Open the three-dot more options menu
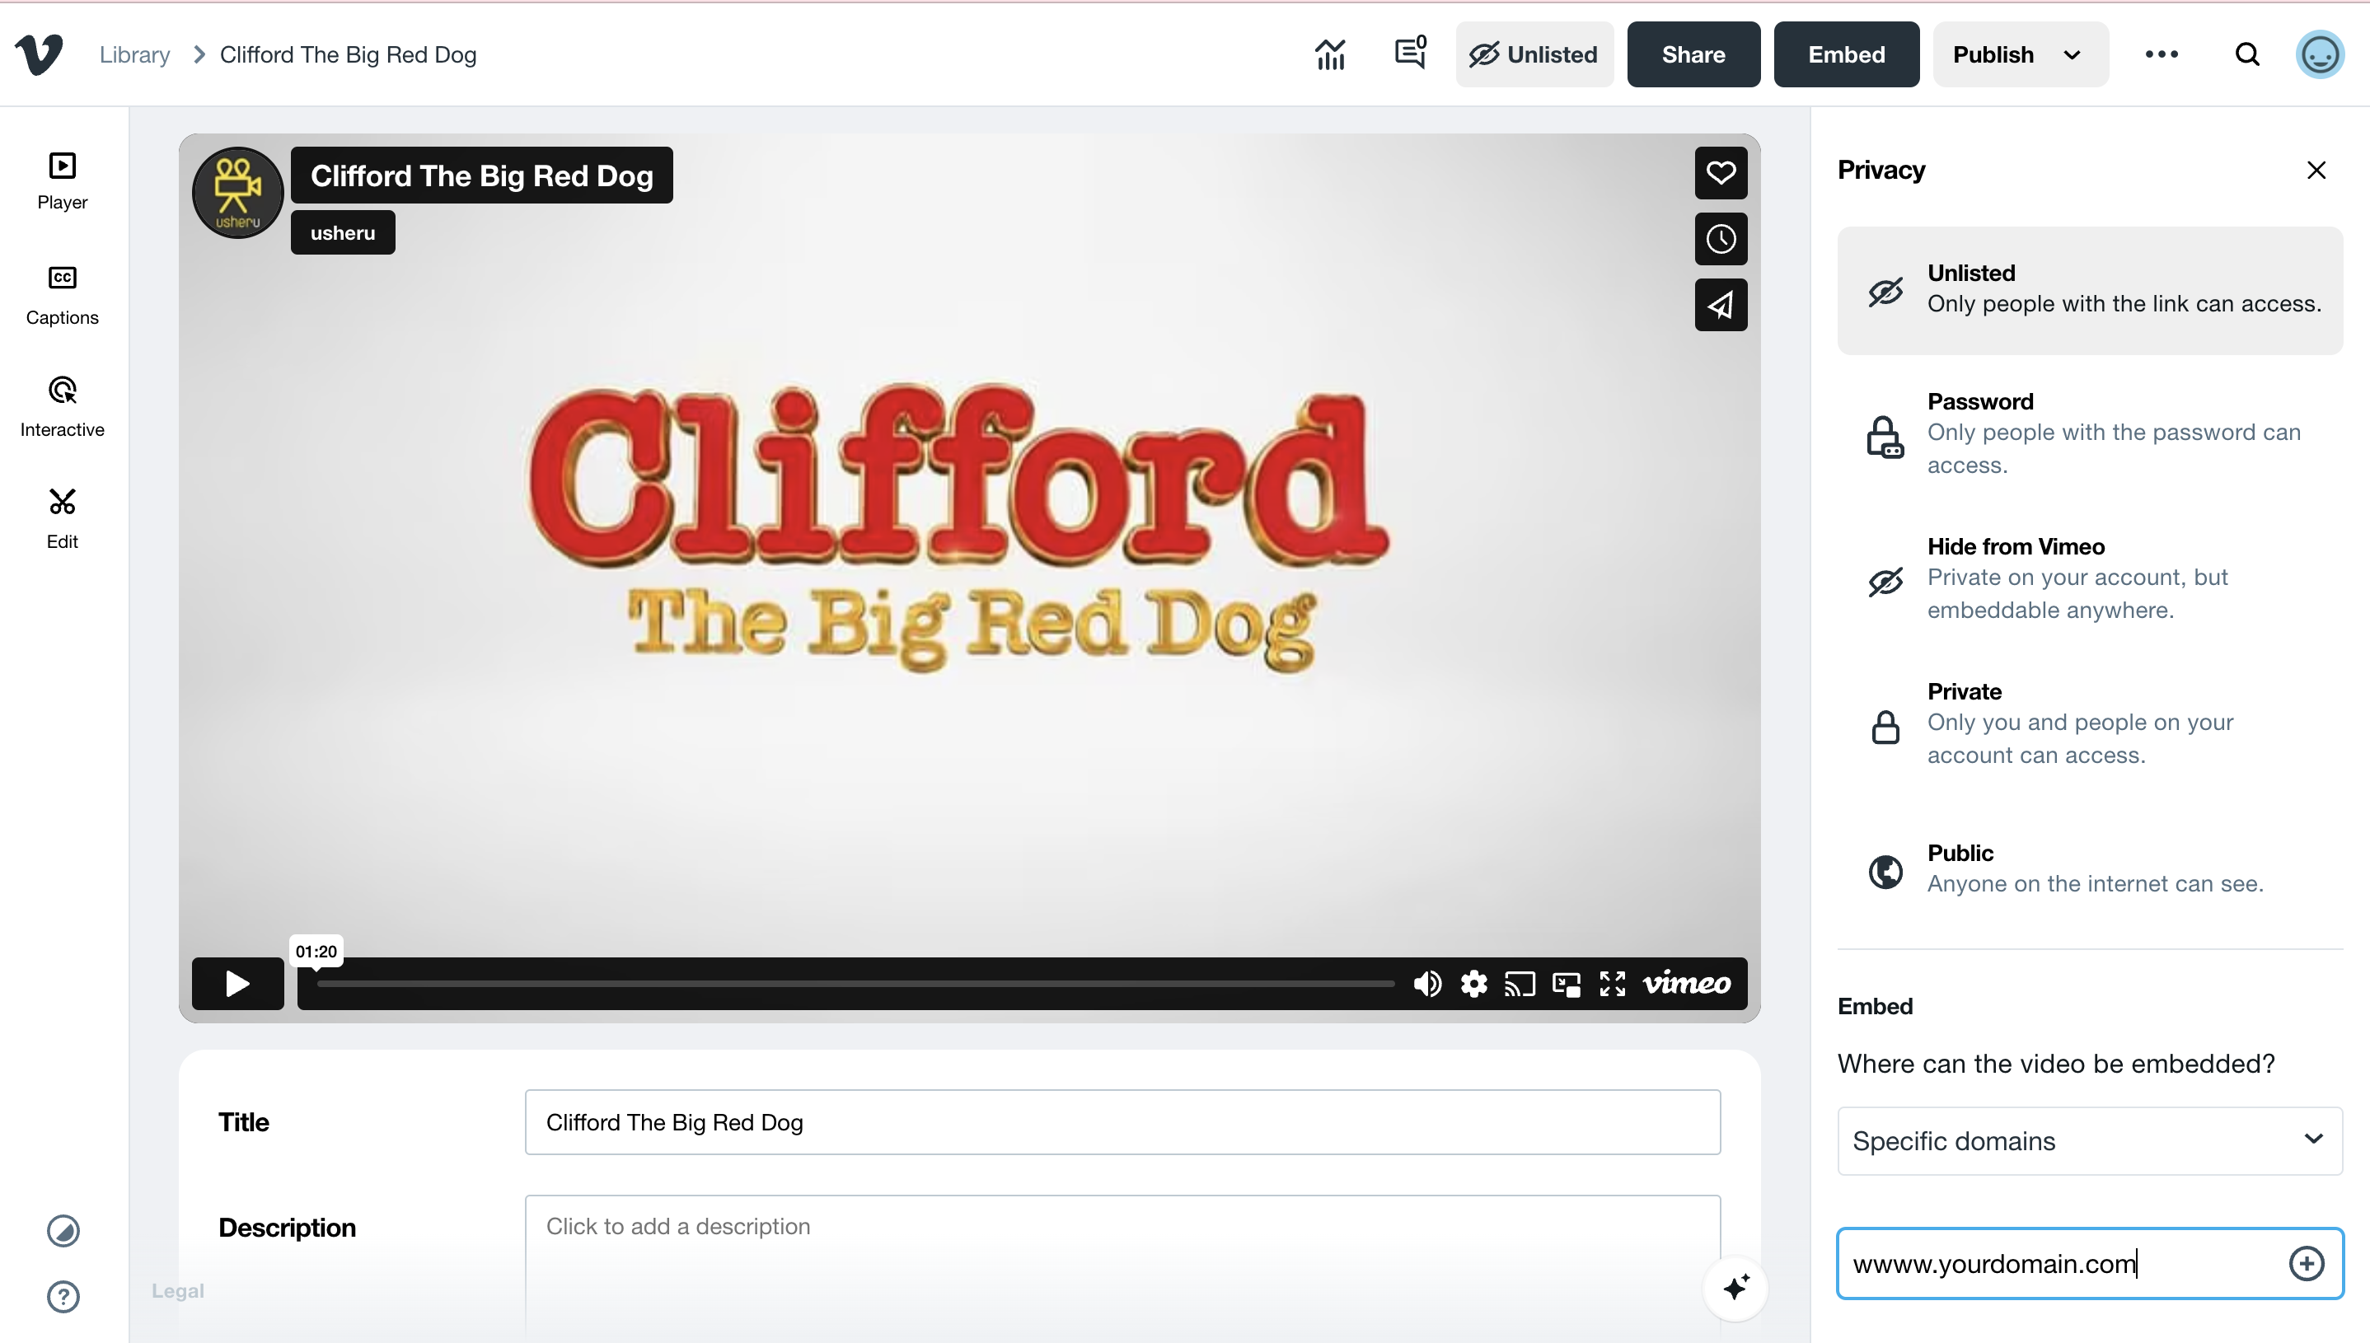This screenshot has width=2370, height=1343. click(2162, 54)
